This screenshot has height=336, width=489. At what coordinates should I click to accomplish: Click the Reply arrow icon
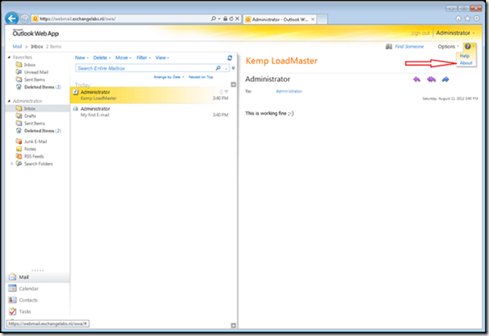[x=415, y=80]
